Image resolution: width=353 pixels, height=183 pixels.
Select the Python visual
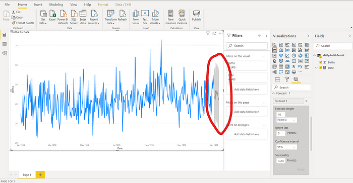[300, 66]
